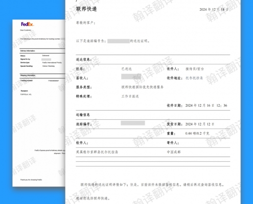The height and width of the screenshot is (204, 253).
Task: Select the 托尔托拉岛 delivery address value
Action: click(194, 78)
